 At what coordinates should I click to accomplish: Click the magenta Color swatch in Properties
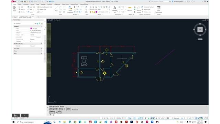[x=31, y=28]
